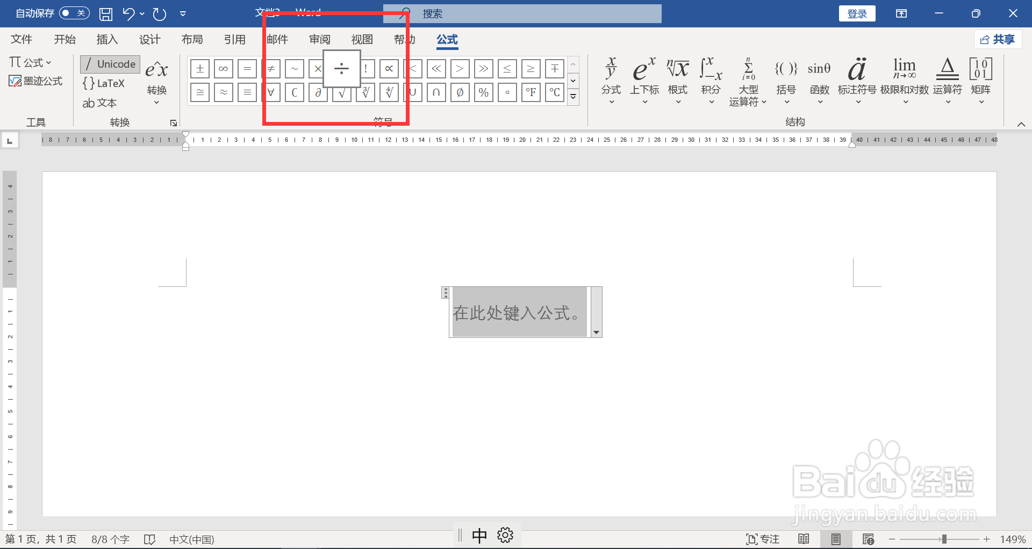Insert the infinity symbol

224,69
